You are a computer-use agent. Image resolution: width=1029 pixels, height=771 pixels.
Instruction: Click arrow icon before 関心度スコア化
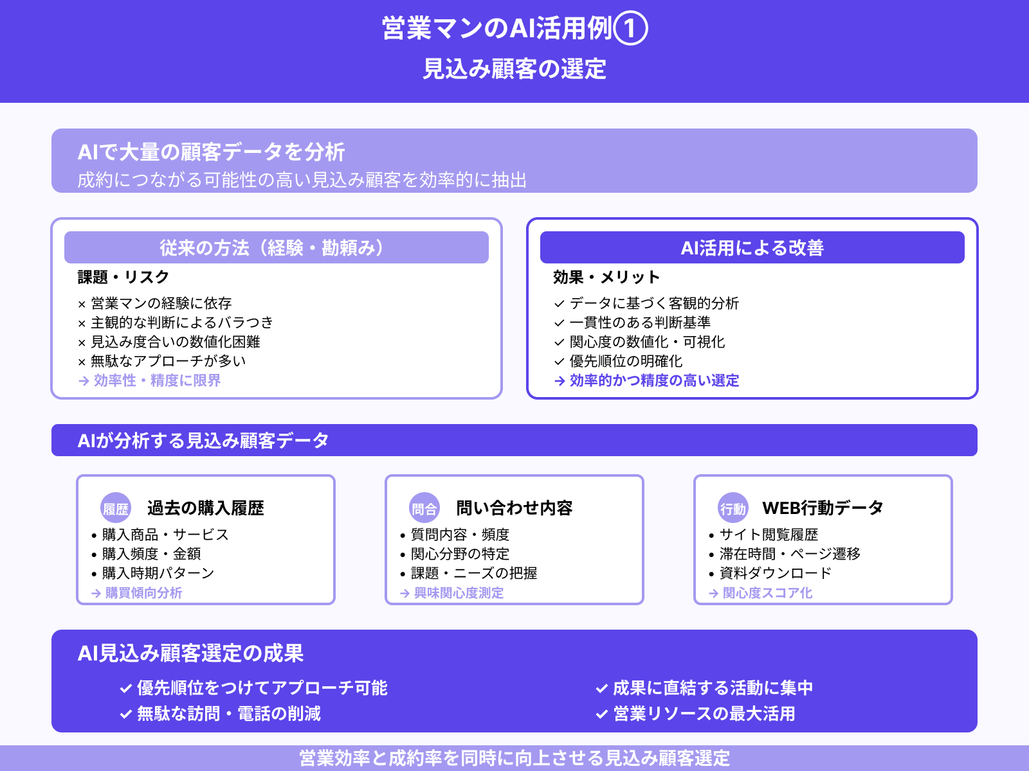coord(714,593)
